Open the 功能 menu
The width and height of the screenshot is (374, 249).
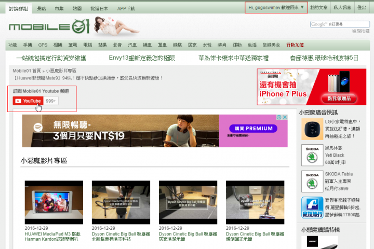point(12,45)
